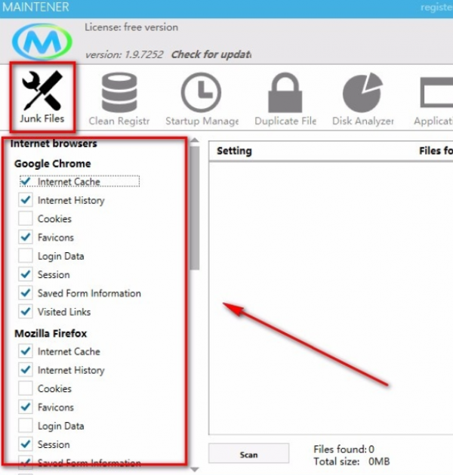The height and width of the screenshot is (475, 453).
Task: Uncheck Google Chrome Session
Action: 26,274
